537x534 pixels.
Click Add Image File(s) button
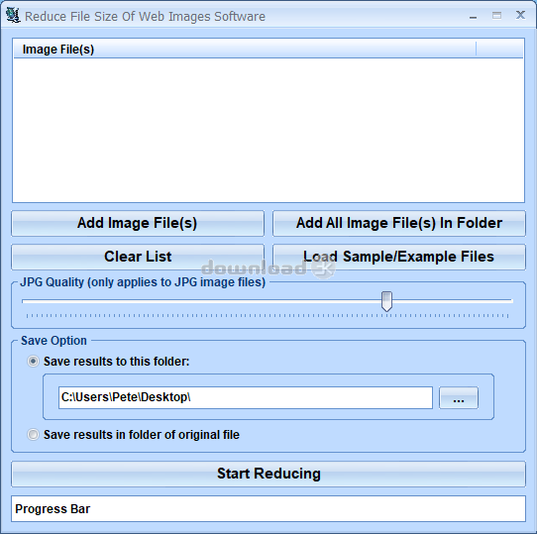(138, 223)
